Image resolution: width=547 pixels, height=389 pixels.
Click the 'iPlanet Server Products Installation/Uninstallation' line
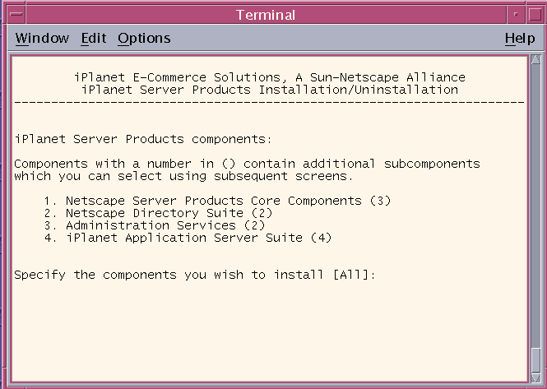[270, 90]
